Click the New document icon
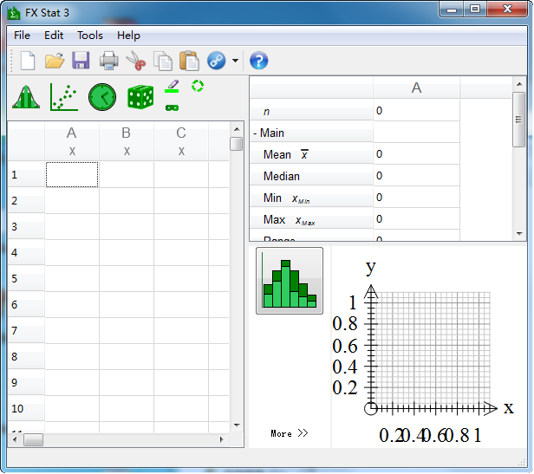 coord(28,61)
